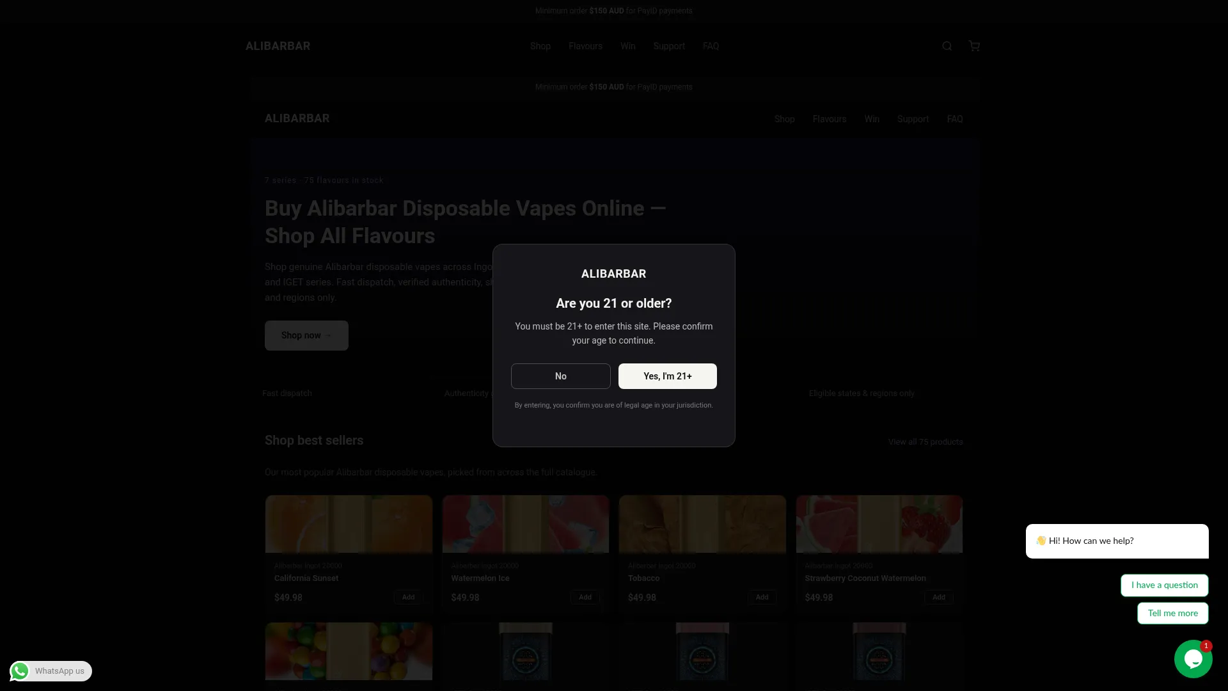The width and height of the screenshot is (1228, 691).
Task: Open the search icon in header
Action: tap(947, 46)
